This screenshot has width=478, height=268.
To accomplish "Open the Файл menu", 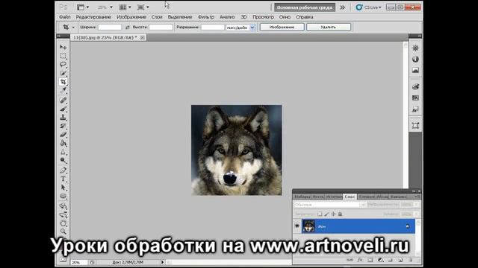I will pyautogui.click(x=65, y=17).
